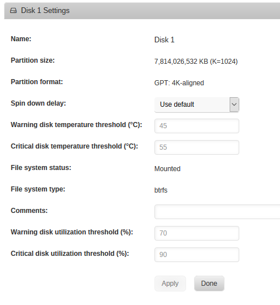Click the partition size value 7,814,026,532 KB
Image resolution: width=280 pixels, height=305 pixels.
click(196, 62)
